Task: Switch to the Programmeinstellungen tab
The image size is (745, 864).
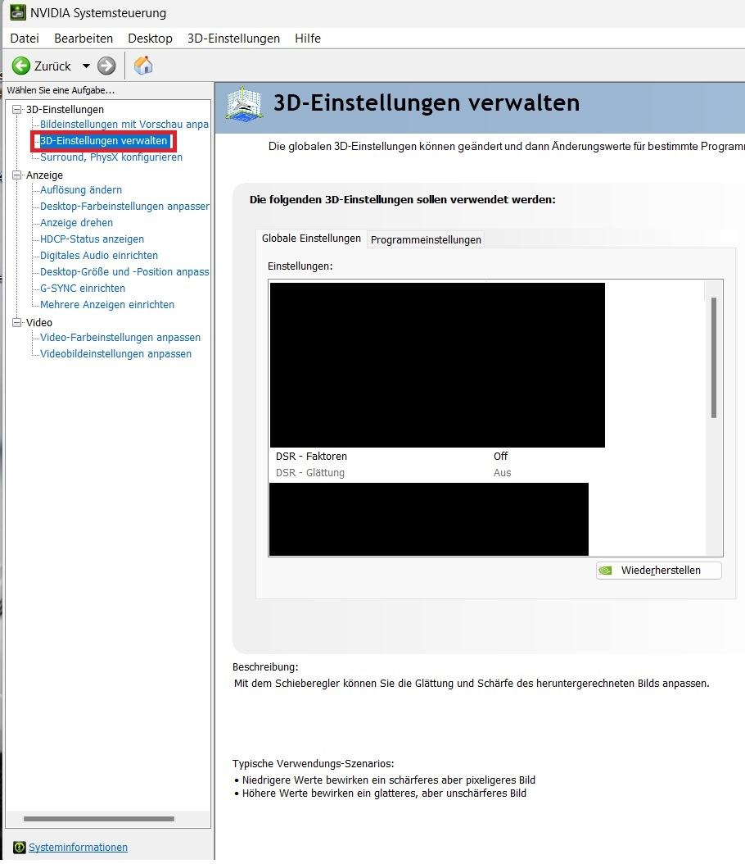Action: click(x=426, y=239)
